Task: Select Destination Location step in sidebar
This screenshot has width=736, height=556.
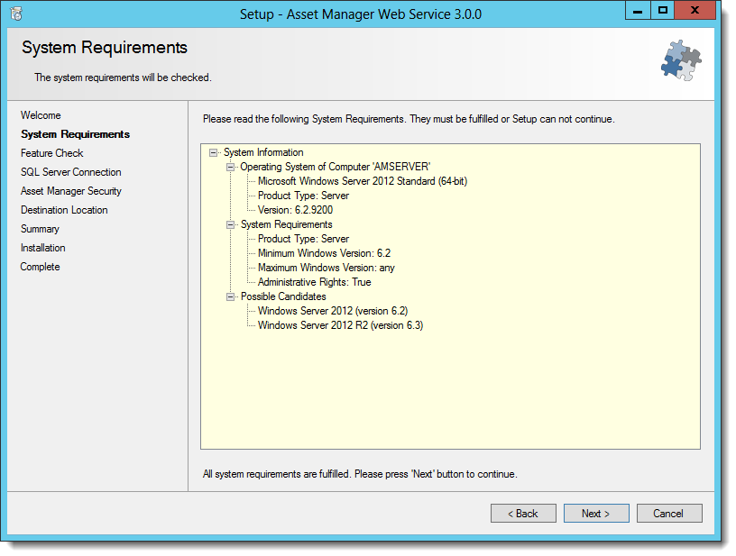Action: pos(64,210)
